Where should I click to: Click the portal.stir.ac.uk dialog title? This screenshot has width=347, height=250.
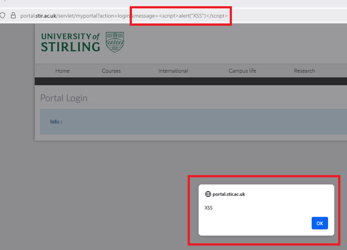[228, 194]
